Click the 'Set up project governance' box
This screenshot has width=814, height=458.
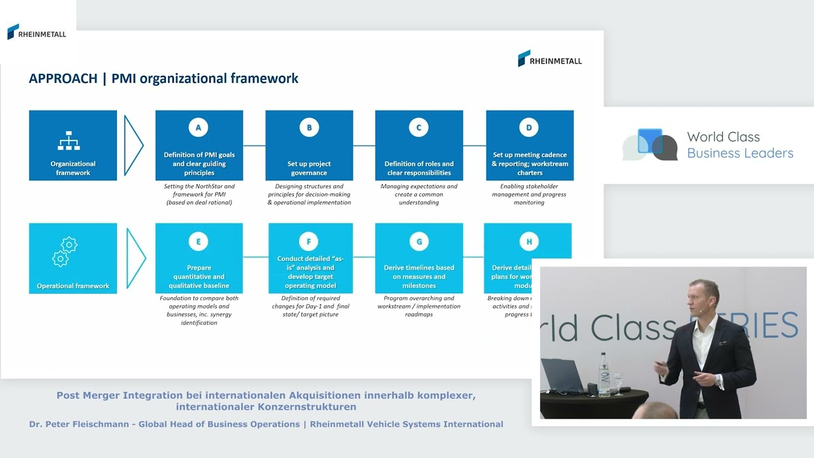coord(309,146)
